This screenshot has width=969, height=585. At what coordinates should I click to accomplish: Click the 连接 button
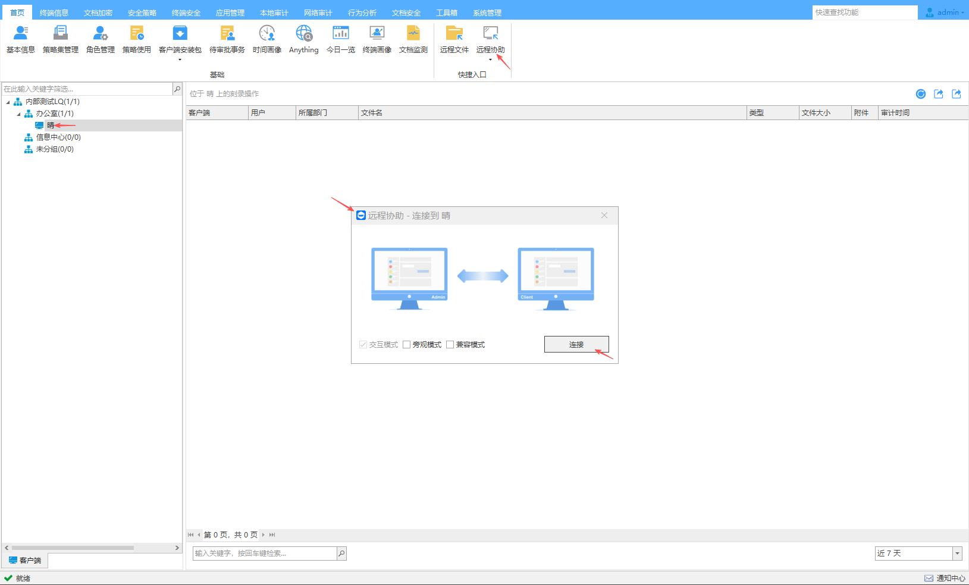tap(576, 344)
